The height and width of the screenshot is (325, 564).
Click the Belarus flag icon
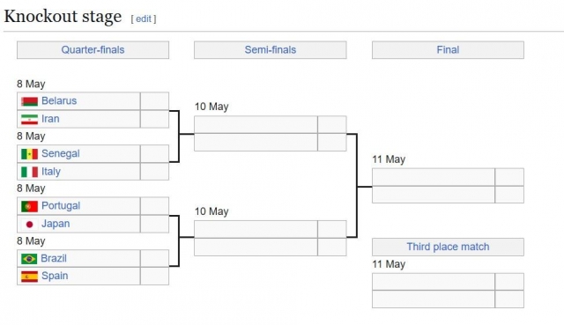[29, 101]
